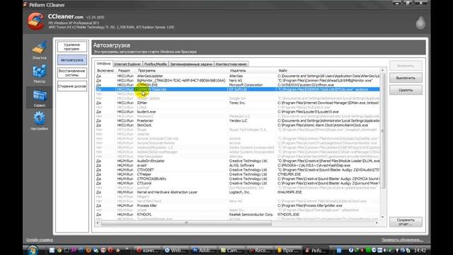Sort by the Включено column header
Screen dimensions: 453x255
(x=105, y=71)
